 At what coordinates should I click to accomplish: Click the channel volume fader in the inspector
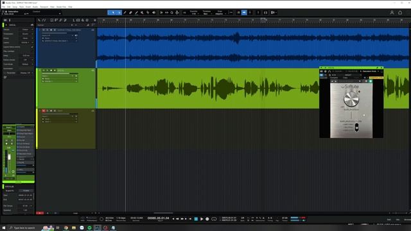tap(9, 157)
